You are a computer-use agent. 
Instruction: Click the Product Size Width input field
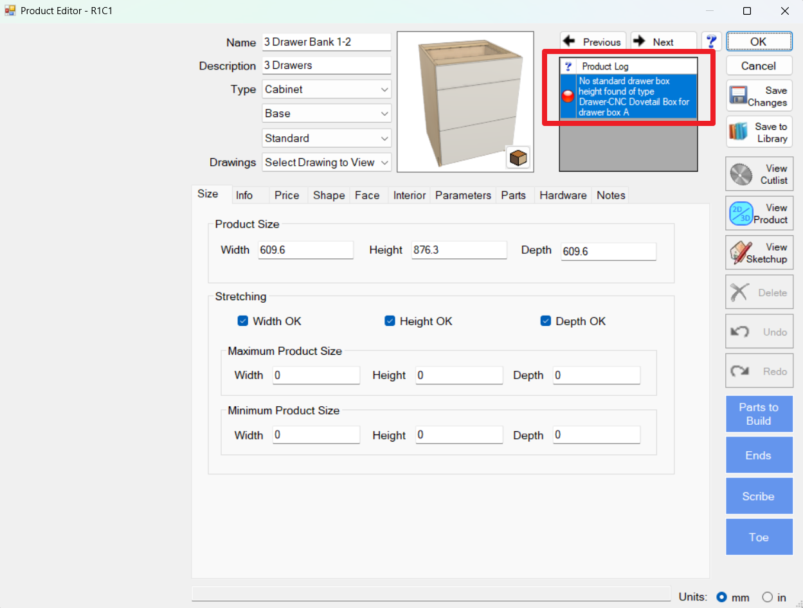click(x=305, y=250)
